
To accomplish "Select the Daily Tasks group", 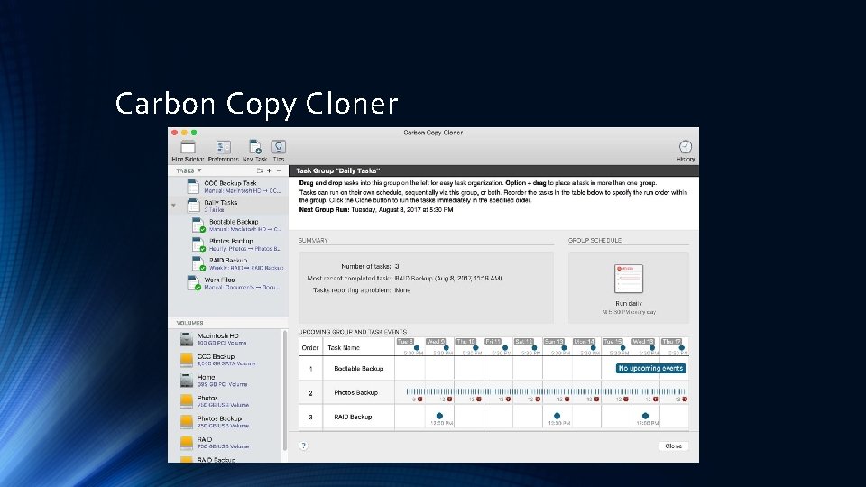I will click(x=228, y=206).
